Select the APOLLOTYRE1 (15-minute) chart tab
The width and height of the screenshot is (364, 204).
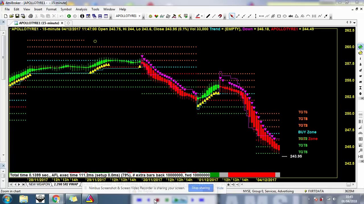pyautogui.click(x=39, y=23)
